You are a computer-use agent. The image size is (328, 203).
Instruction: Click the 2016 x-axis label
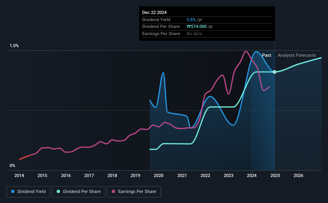click(66, 175)
